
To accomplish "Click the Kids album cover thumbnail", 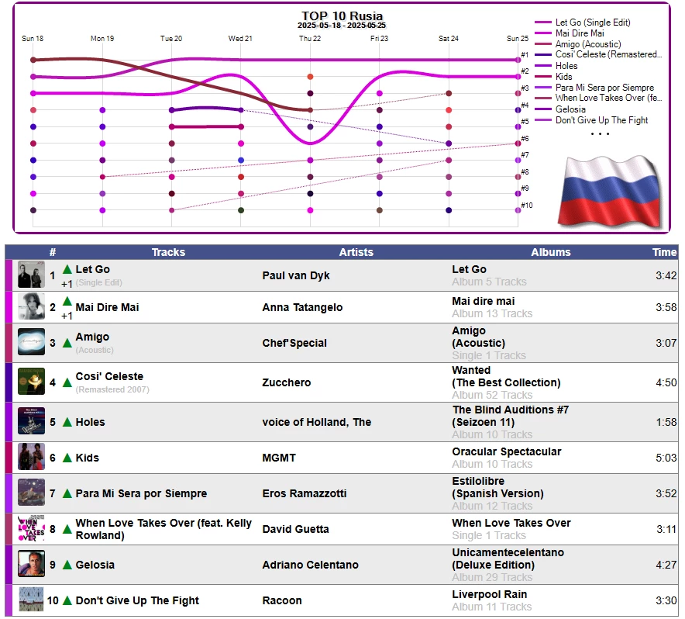I will 31,457.
